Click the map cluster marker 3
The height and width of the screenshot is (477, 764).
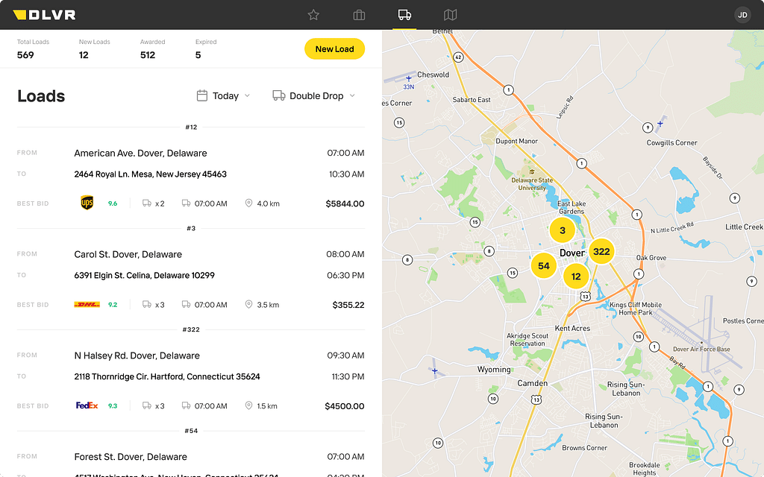[562, 230]
